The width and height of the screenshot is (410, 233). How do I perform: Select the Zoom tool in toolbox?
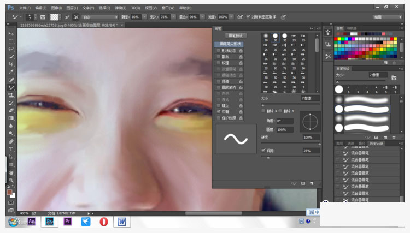coord(11,180)
